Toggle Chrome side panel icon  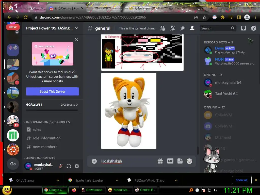[239, 17]
